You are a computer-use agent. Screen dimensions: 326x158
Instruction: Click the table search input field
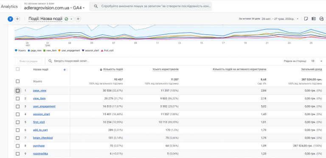(71, 61)
